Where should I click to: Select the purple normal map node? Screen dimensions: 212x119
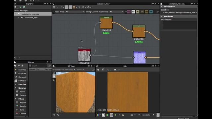click(139, 57)
